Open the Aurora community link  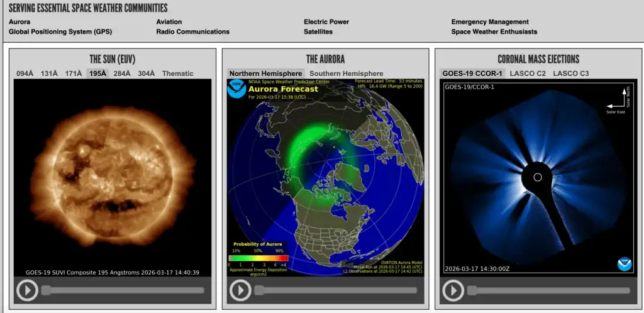coord(19,22)
